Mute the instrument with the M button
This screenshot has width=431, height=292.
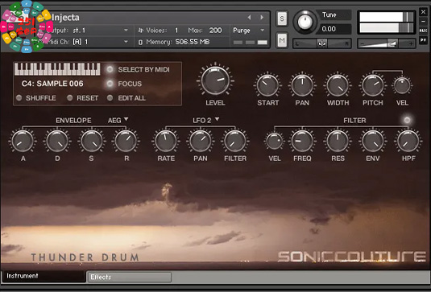click(282, 40)
